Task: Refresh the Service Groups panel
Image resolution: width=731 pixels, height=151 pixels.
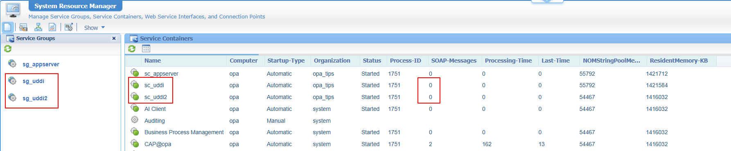Action: 8,49
